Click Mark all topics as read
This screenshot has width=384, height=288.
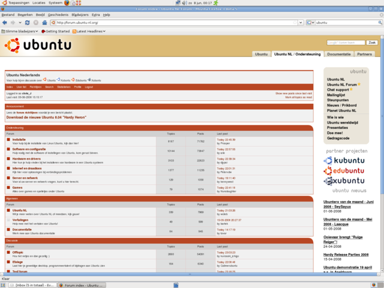coord(298,97)
